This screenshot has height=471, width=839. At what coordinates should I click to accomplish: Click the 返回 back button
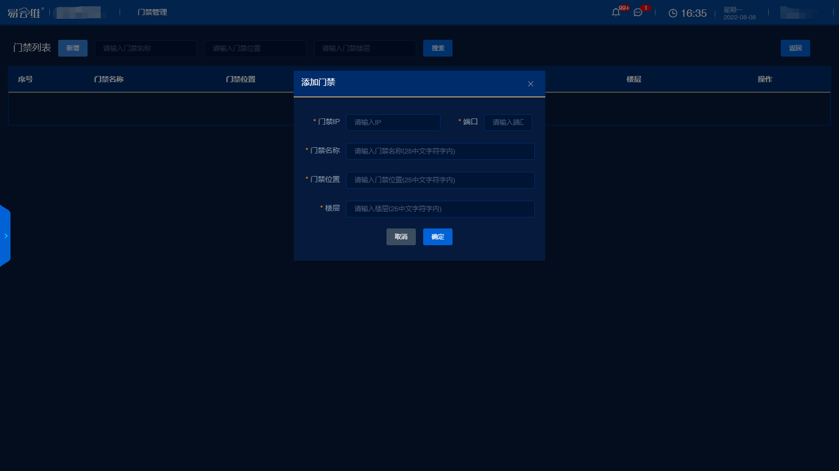(795, 48)
